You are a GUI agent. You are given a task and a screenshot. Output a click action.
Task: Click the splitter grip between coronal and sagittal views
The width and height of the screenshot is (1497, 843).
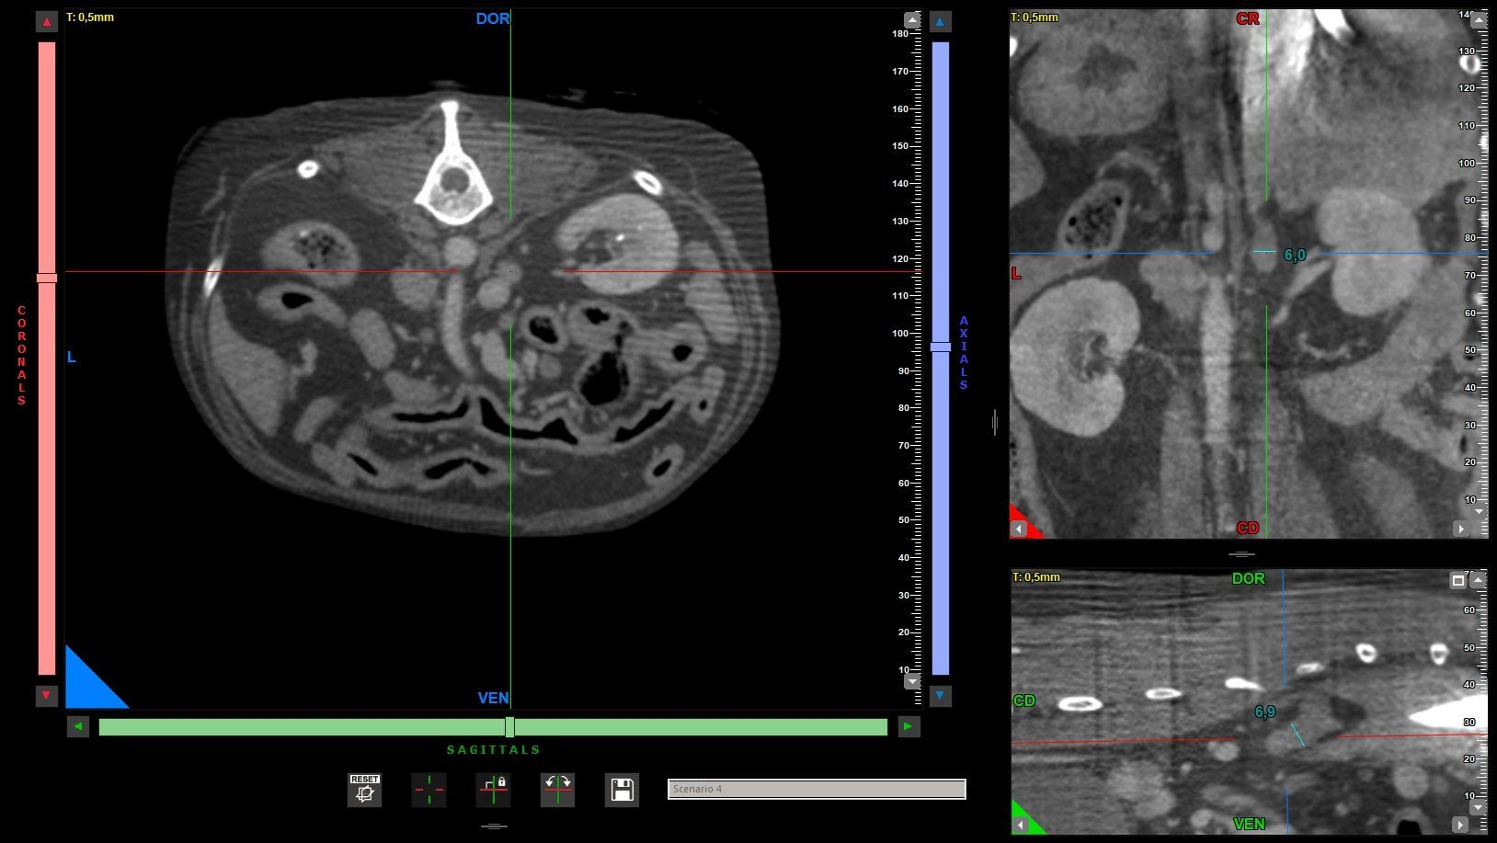pos(1241,554)
